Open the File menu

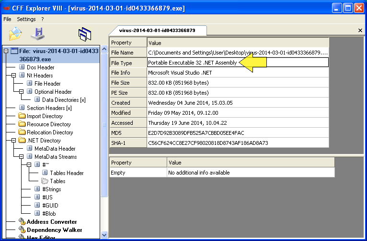coord(7,19)
